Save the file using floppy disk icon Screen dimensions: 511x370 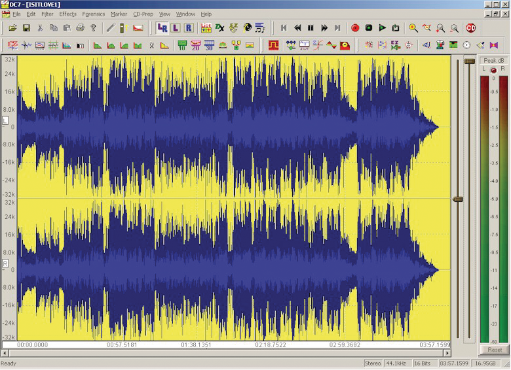(26, 28)
